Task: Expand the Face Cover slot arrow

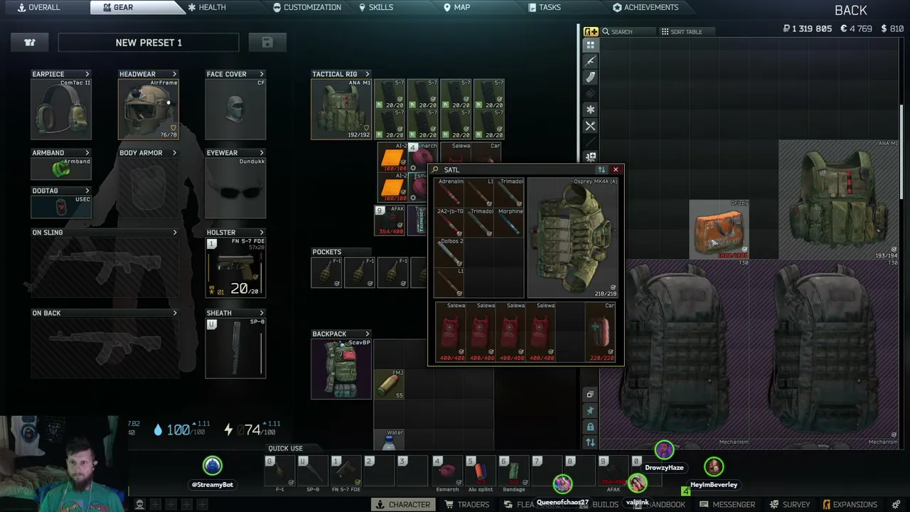Action: (262, 74)
